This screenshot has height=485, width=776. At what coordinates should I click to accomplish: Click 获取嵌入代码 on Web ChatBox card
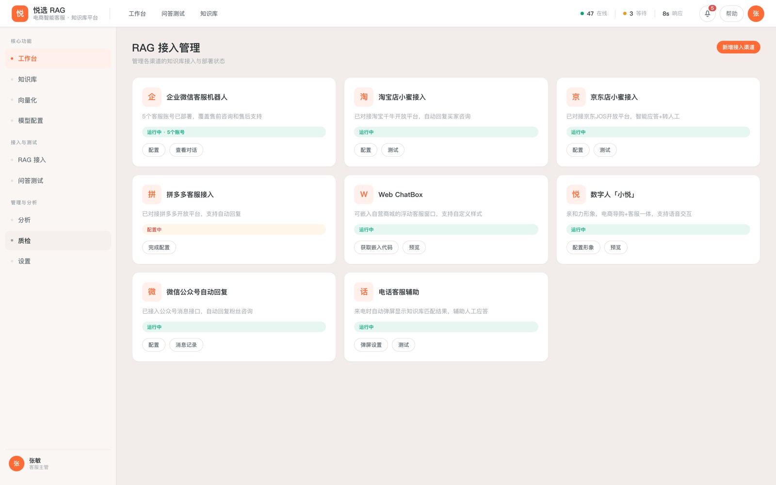click(x=376, y=248)
